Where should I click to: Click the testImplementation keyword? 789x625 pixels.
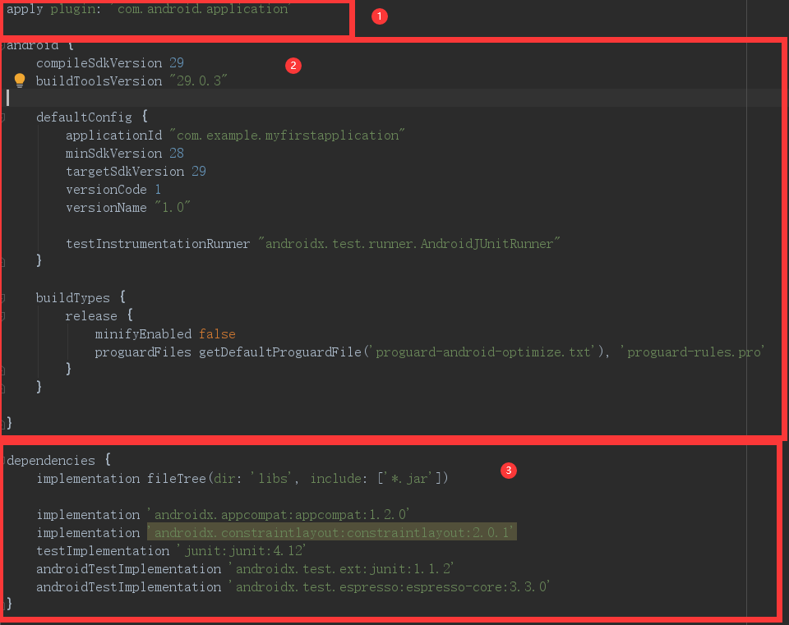pyautogui.click(x=103, y=551)
